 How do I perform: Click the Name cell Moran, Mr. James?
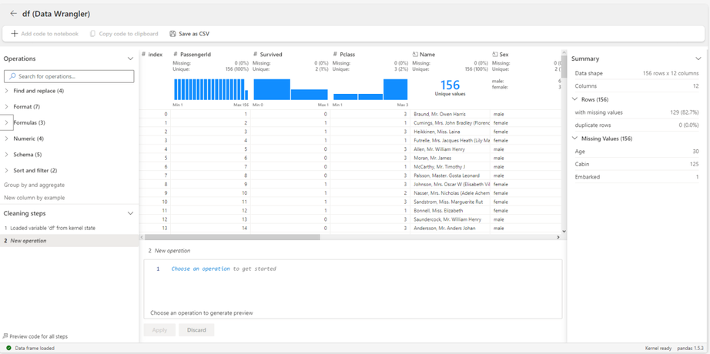pyautogui.click(x=450, y=158)
